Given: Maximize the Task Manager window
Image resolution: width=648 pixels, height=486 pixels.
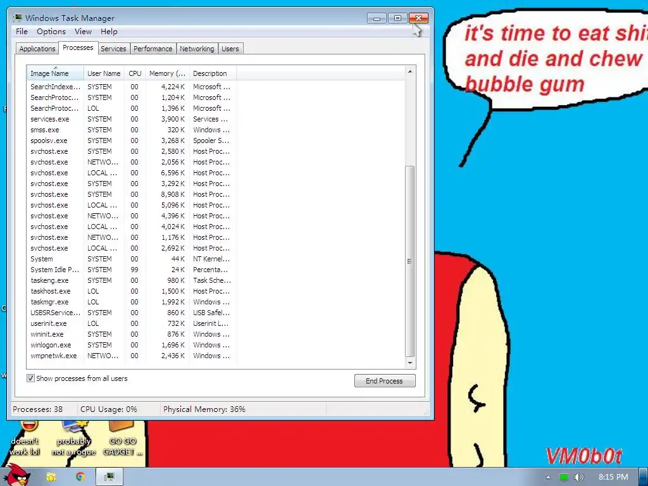Looking at the screenshot, I should point(397,18).
